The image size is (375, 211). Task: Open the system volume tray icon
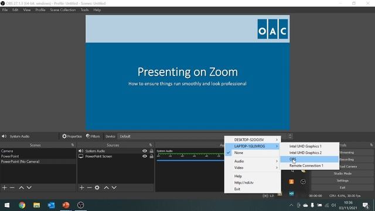tap(333, 205)
